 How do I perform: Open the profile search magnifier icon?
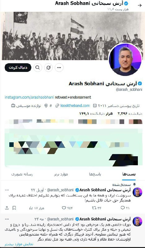coord(38,68)
